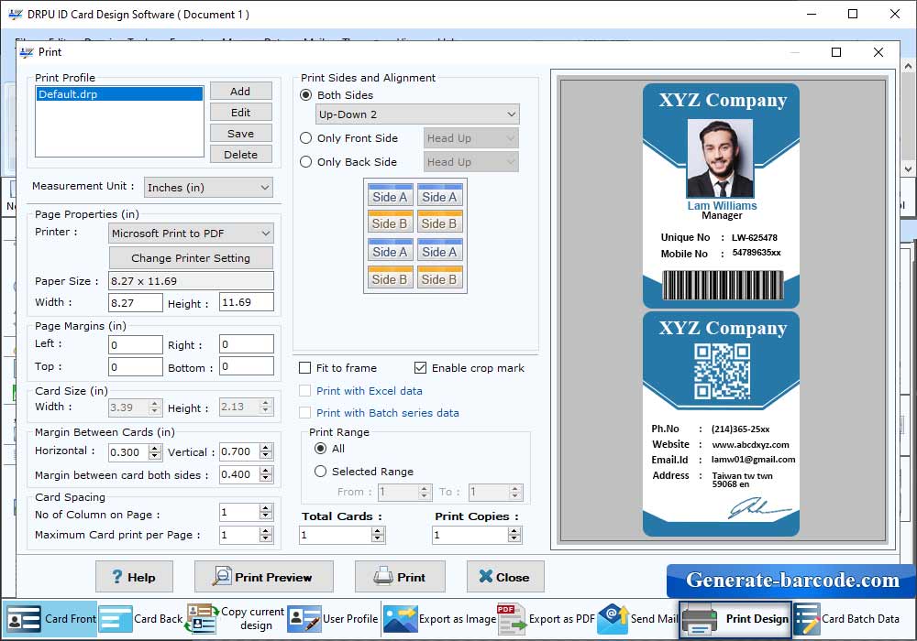Image resolution: width=917 pixels, height=641 pixels.
Task: Click the DRPU app title bar icon
Action: pyautogui.click(x=16, y=14)
